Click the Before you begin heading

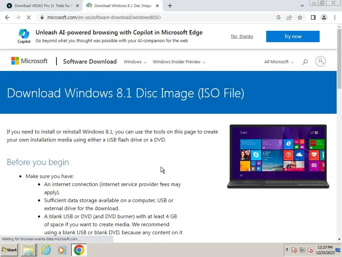[38, 162]
